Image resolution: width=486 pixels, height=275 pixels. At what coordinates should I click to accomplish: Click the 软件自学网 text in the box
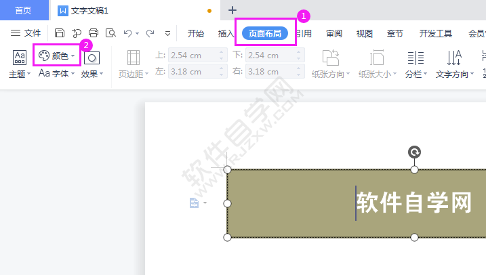tap(414, 203)
